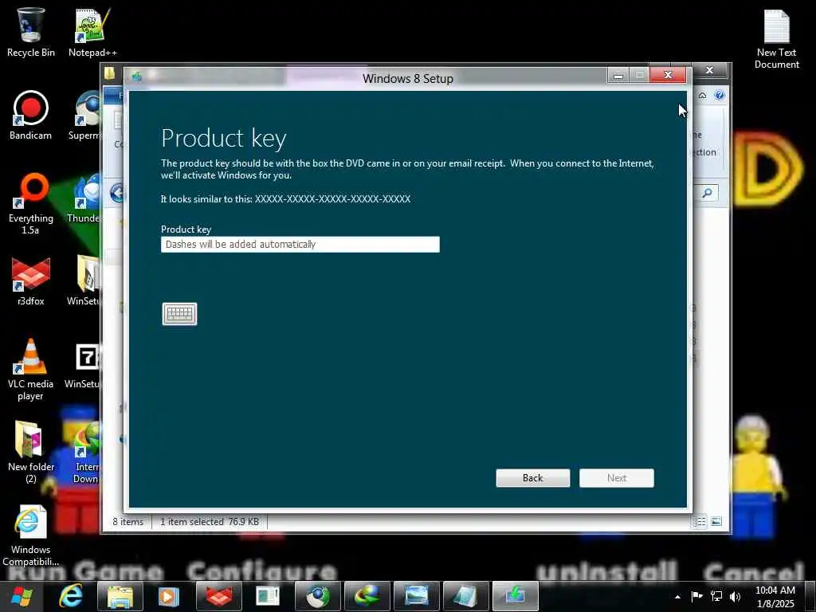
Task: Click the Next button
Action: click(x=616, y=478)
